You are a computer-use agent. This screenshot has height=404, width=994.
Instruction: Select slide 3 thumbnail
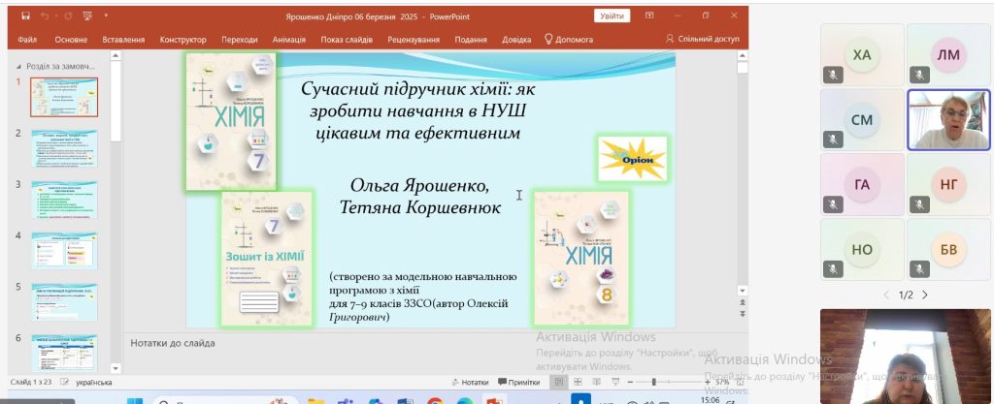[64, 200]
